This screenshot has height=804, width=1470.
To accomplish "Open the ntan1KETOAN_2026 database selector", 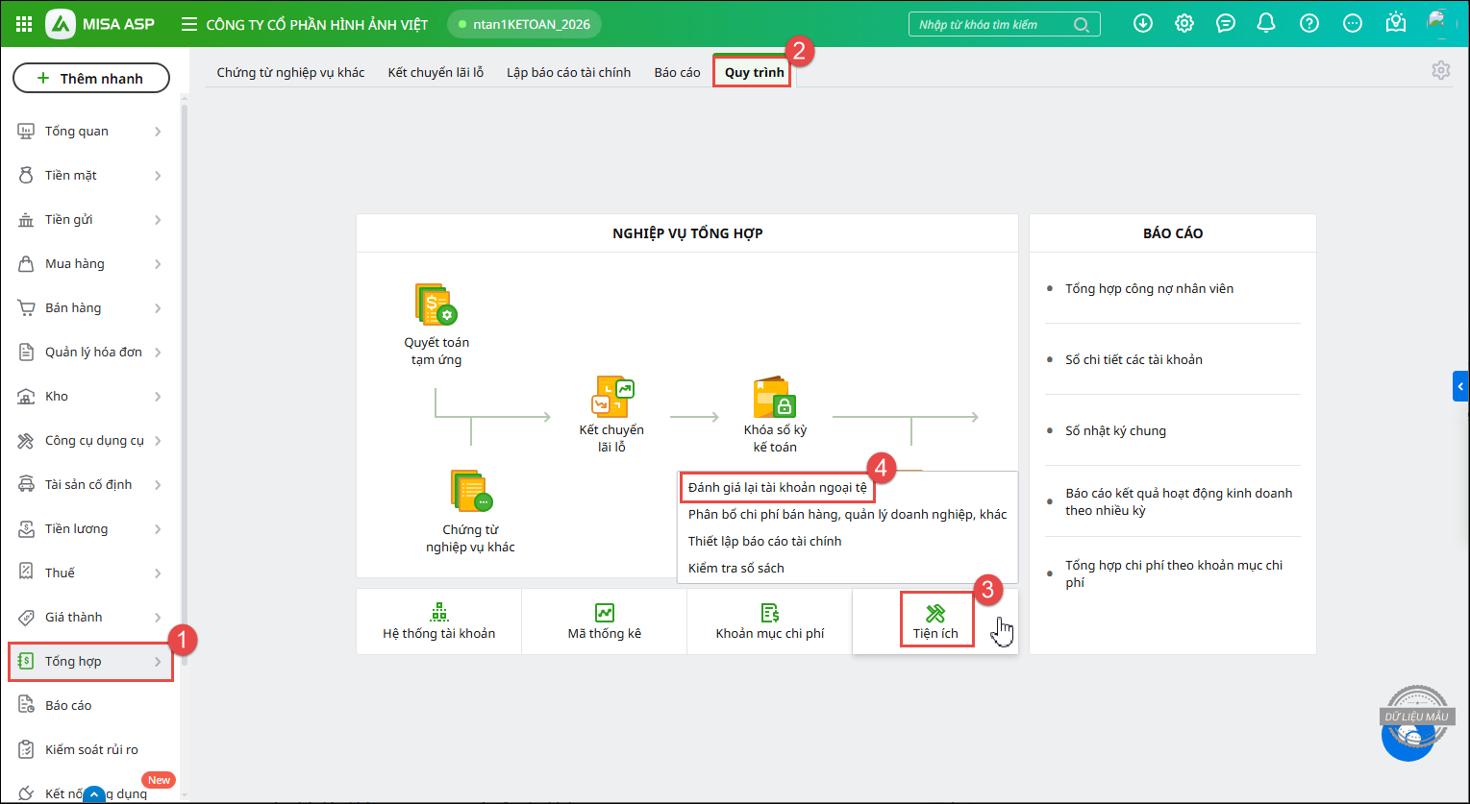I will coord(524,24).
